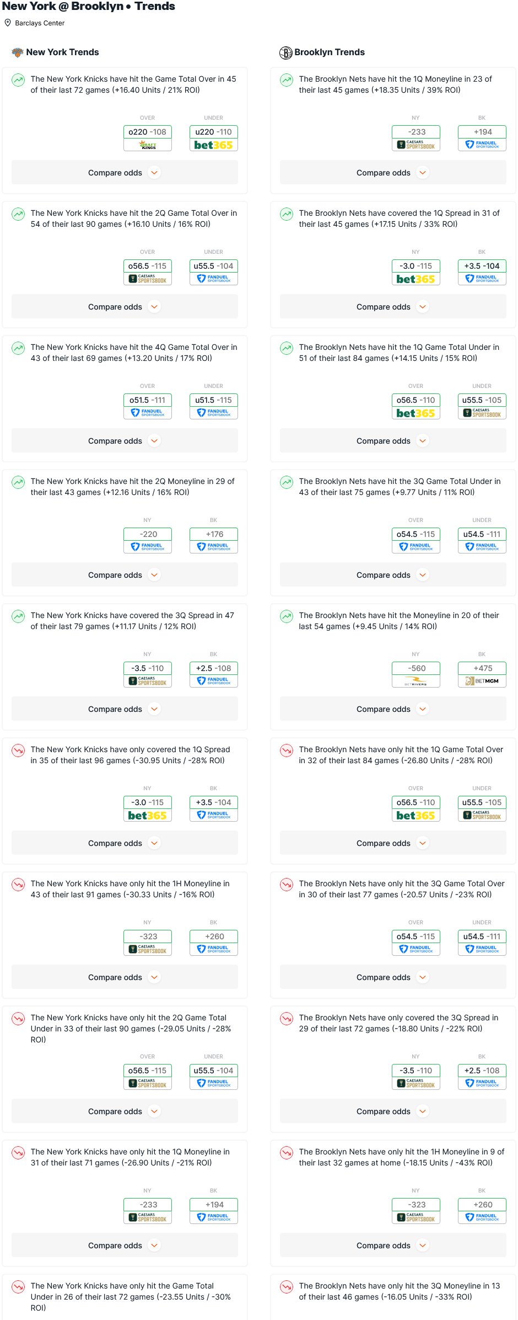Viewport: 518px width, 1320px height.
Task: Select the o56.5 -115 over odds for Knicks 2Q
Action: (148, 266)
